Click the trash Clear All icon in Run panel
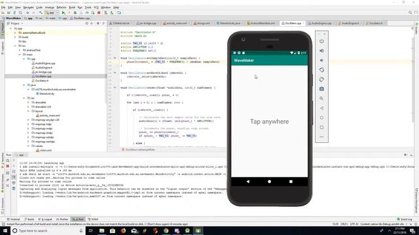This screenshot has width=419, height=235. pyautogui.click(x=14, y=189)
